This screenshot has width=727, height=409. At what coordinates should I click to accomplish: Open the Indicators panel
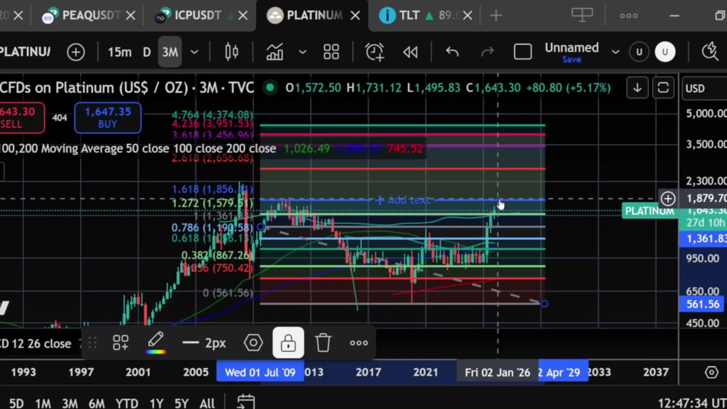click(275, 52)
